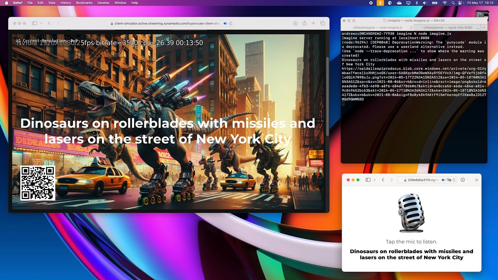The height and width of the screenshot is (280, 498).
Task: Open the Bluetooth menu bar icon
Action: pyautogui.click(x=416, y=3)
